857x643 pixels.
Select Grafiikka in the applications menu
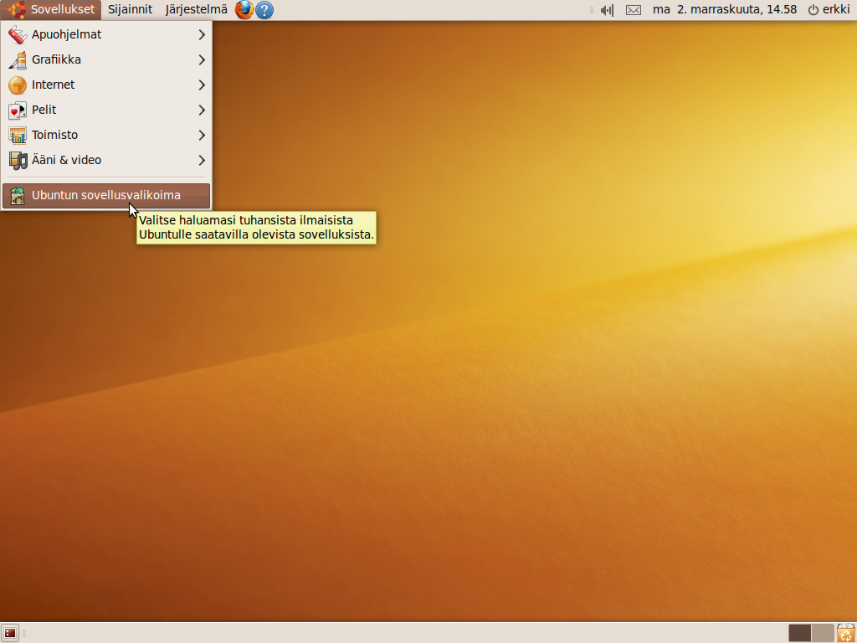[x=56, y=59]
